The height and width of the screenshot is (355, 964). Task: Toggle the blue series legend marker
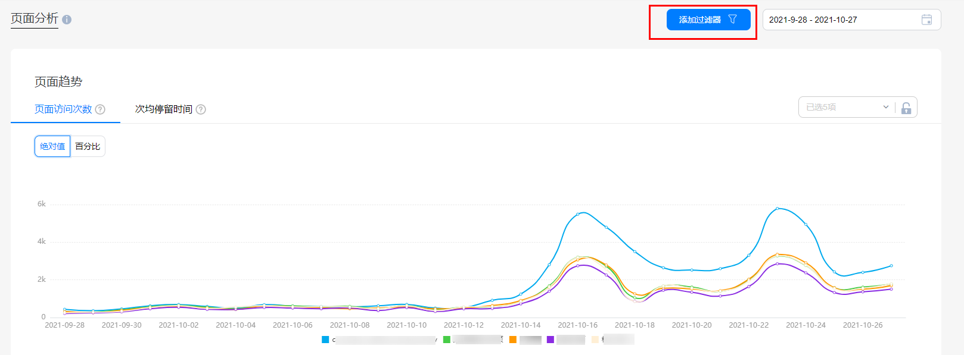click(x=325, y=340)
